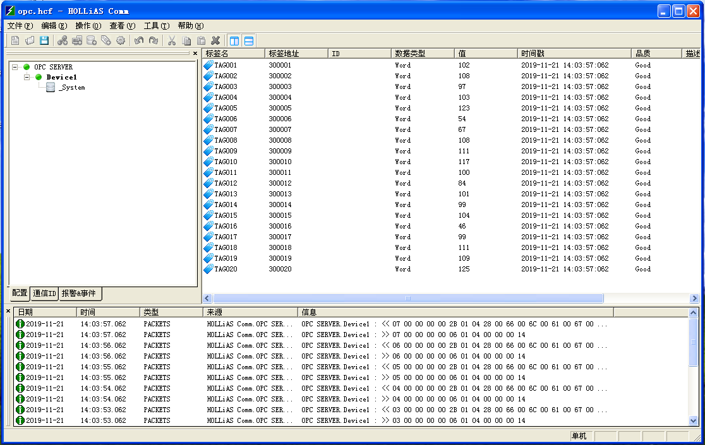Toggle the left tree panel view icon
This screenshot has height=445, width=705.
tap(234, 40)
